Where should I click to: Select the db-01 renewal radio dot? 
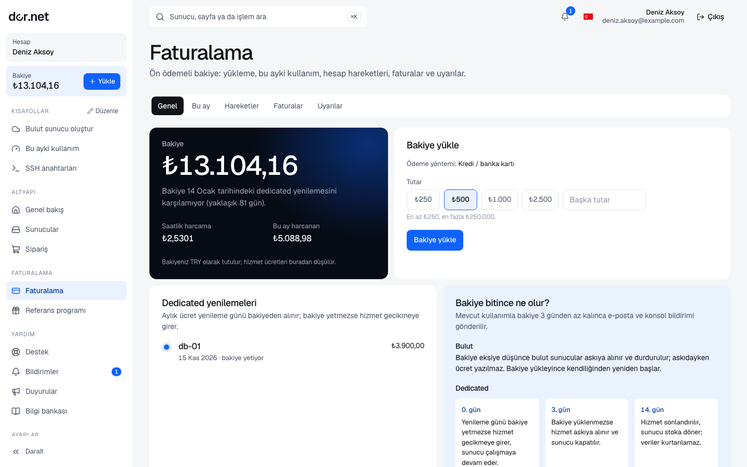pos(167,347)
